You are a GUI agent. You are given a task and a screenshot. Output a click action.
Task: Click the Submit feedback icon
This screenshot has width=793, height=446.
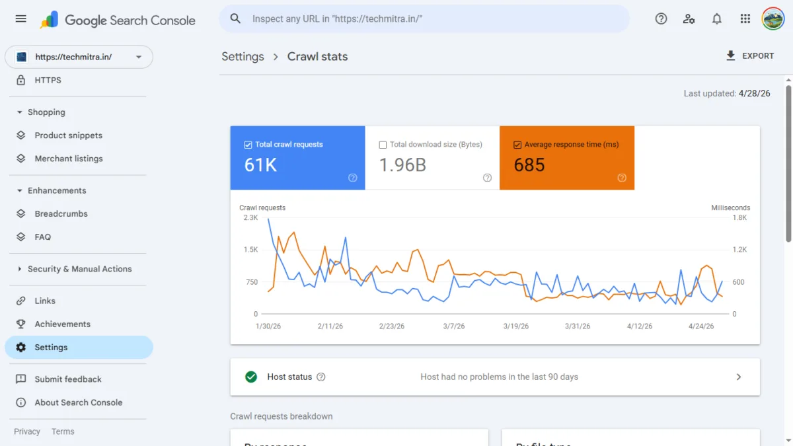(x=21, y=379)
